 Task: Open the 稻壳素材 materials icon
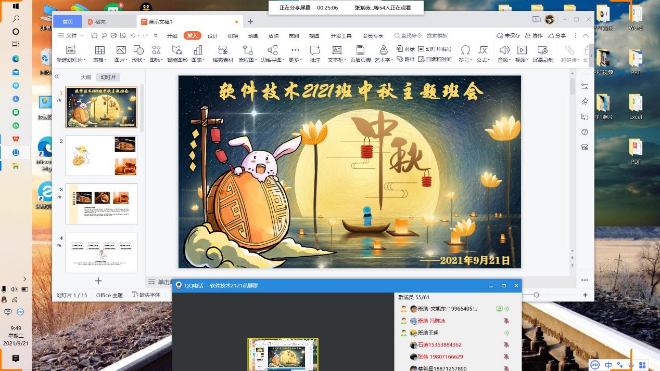[x=223, y=50]
